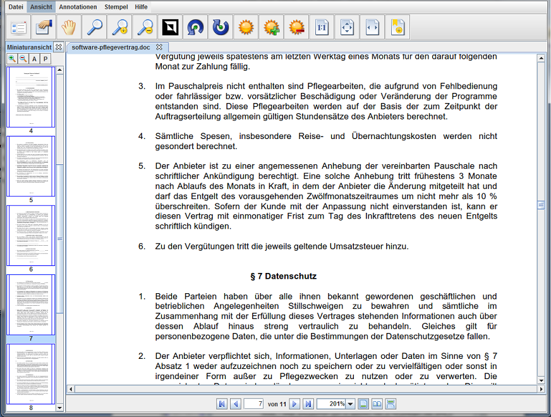The width and height of the screenshot is (551, 417).
Task: Select the text selection hand-on-page tool
Action: (44, 27)
